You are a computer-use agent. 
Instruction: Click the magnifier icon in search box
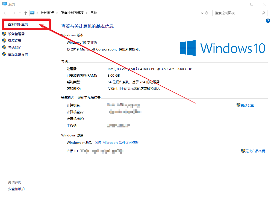click(x=263, y=13)
